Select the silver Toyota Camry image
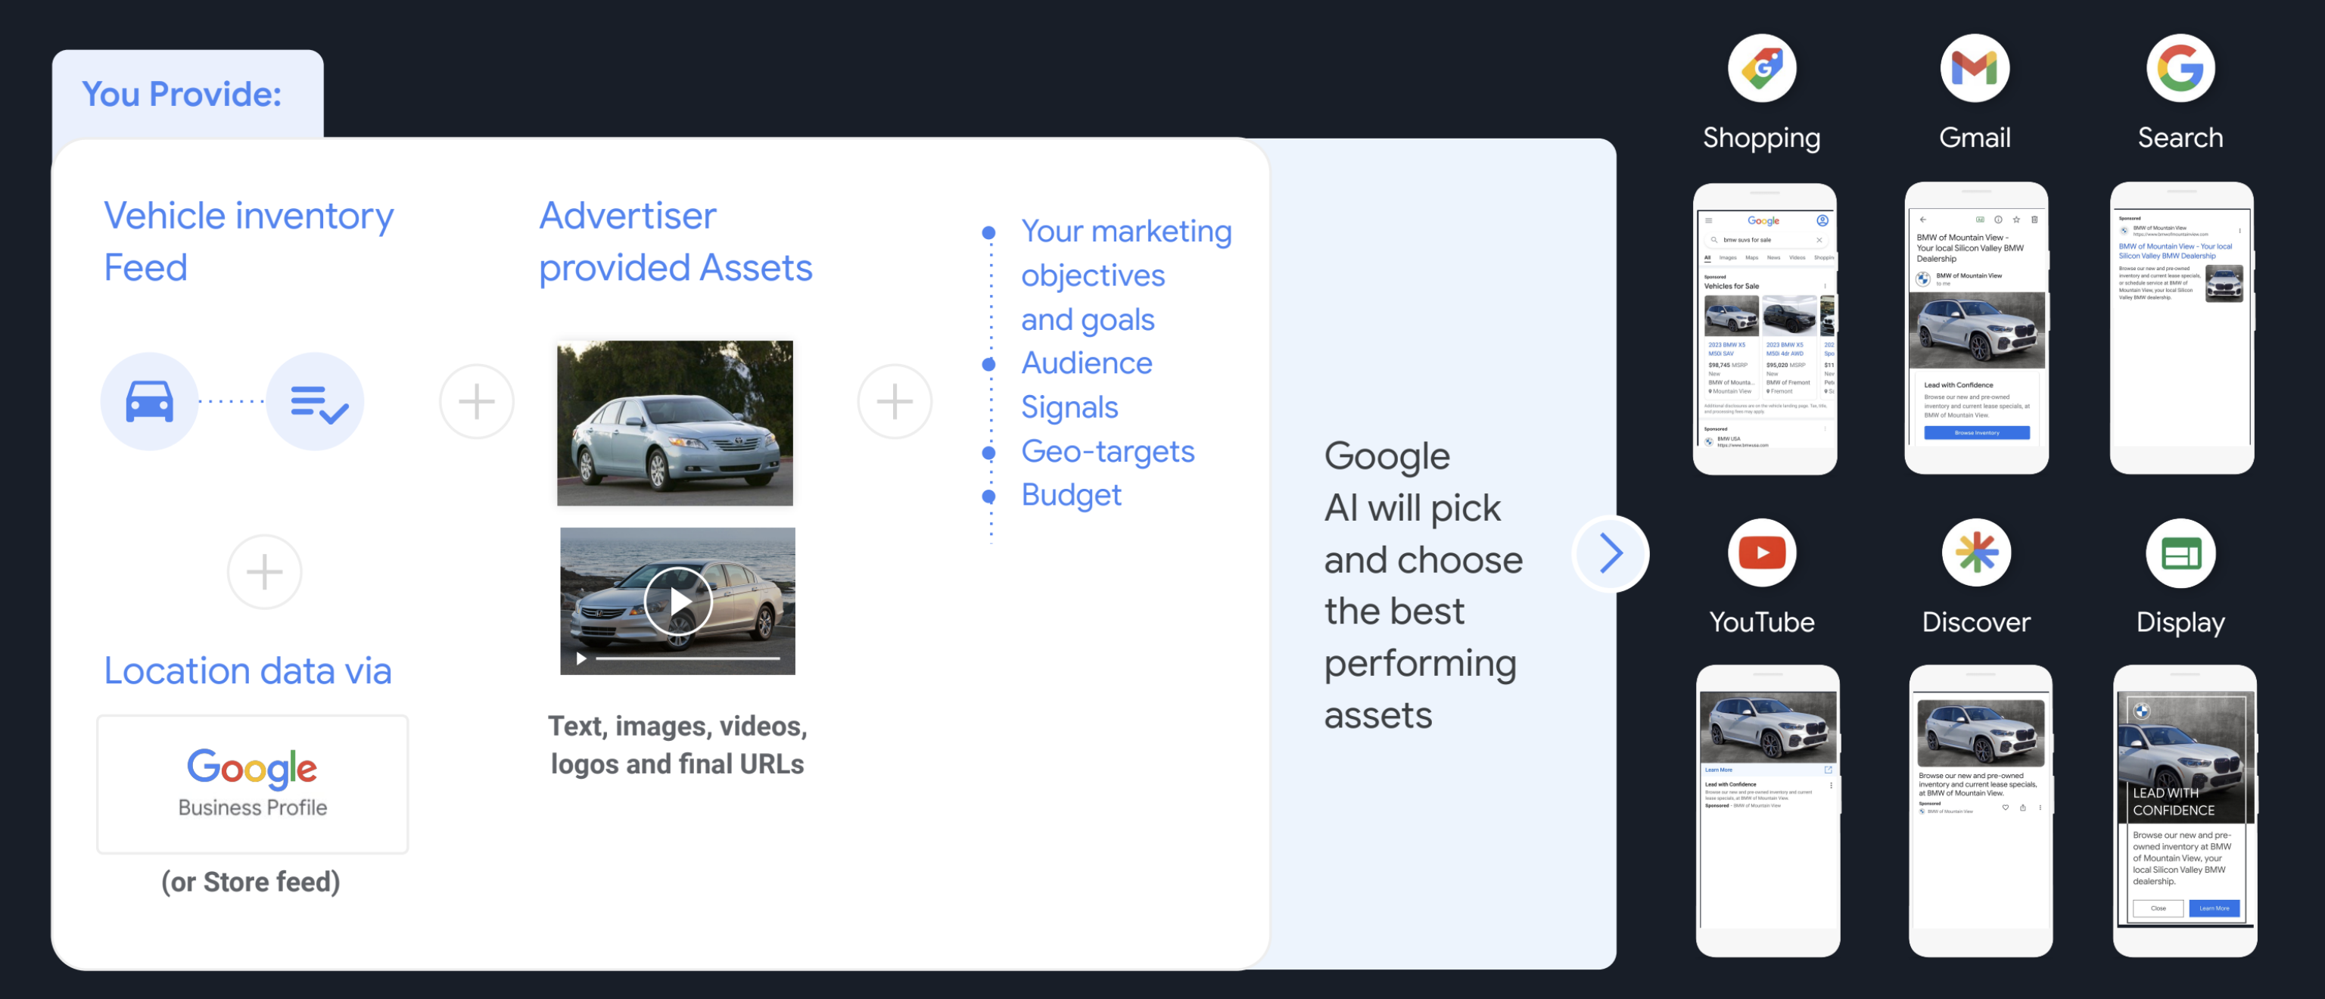Screen dimensions: 2325x999 click(675, 422)
